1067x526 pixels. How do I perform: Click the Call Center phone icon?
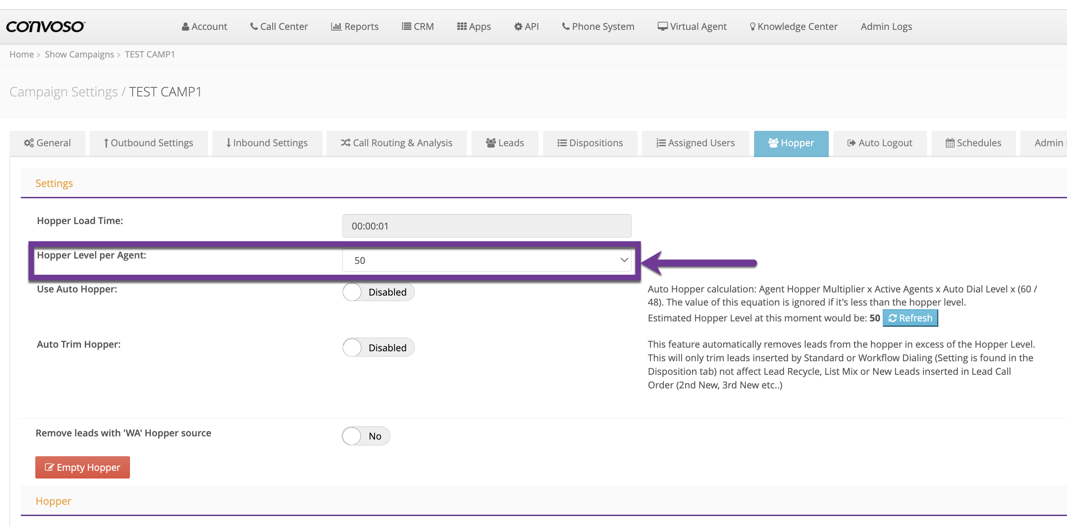[254, 27]
